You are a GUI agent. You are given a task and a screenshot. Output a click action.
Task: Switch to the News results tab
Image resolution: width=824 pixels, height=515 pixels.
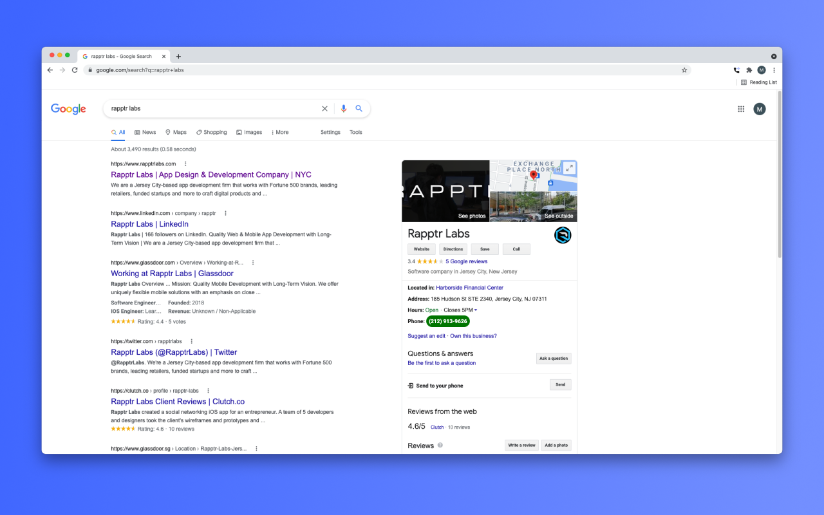tap(145, 133)
